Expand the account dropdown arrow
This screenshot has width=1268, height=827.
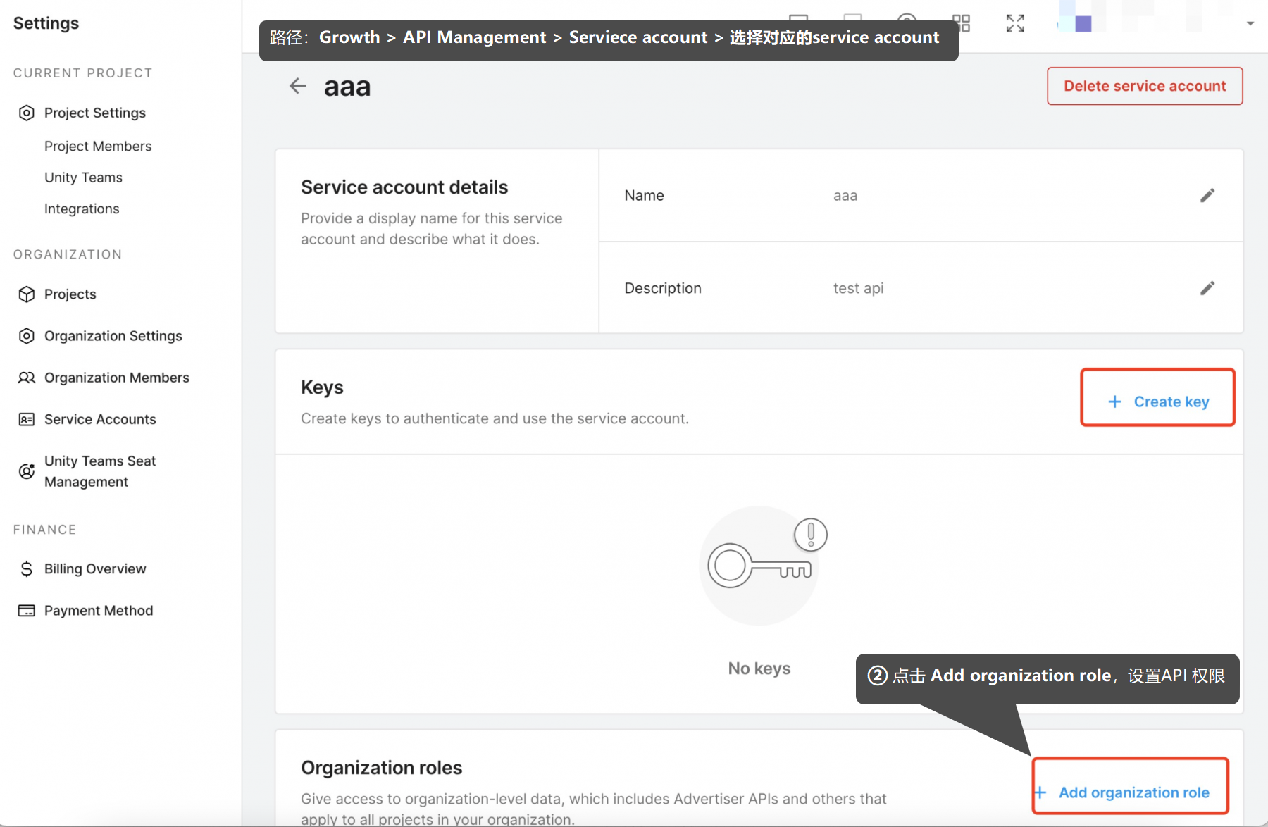1250,23
